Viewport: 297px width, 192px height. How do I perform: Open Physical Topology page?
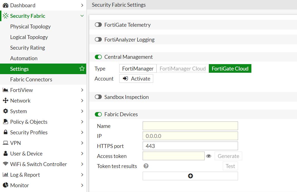(30, 26)
